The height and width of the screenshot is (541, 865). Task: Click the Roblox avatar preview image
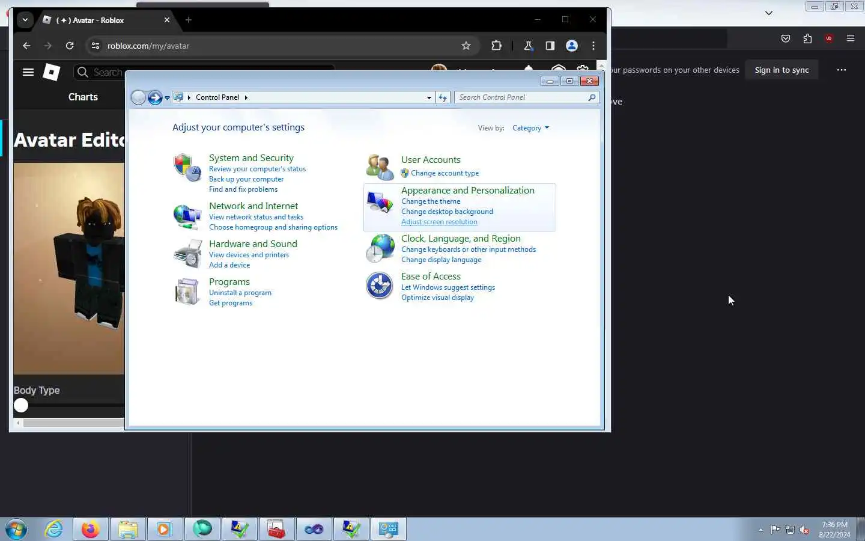69,269
